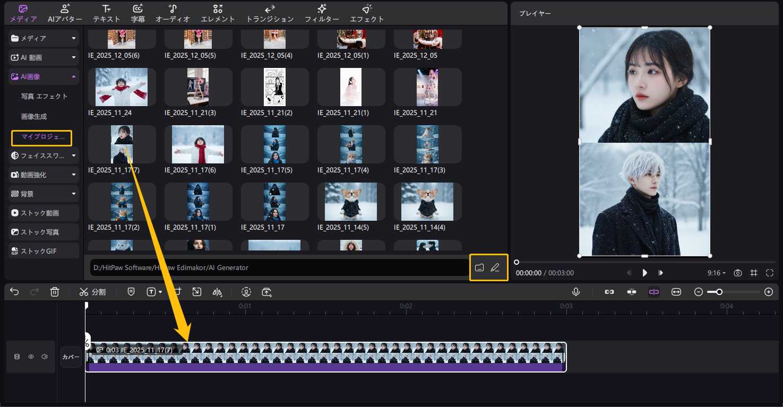
Task: Select the 分割 split tool
Action: coord(93,291)
